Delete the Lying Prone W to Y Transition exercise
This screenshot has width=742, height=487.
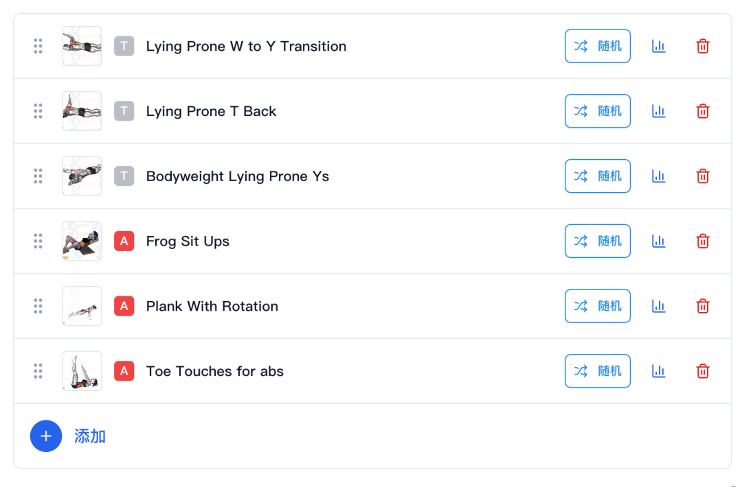pyautogui.click(x=703, y=46)
